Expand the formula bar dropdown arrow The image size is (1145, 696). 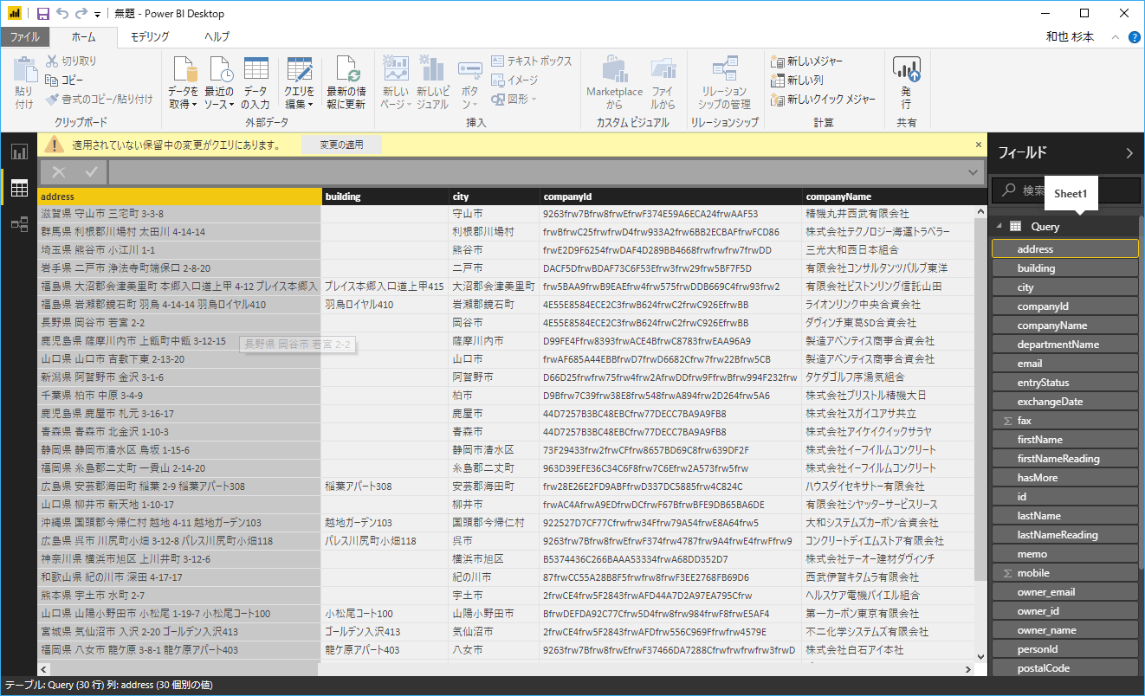[x=973, y=172]
